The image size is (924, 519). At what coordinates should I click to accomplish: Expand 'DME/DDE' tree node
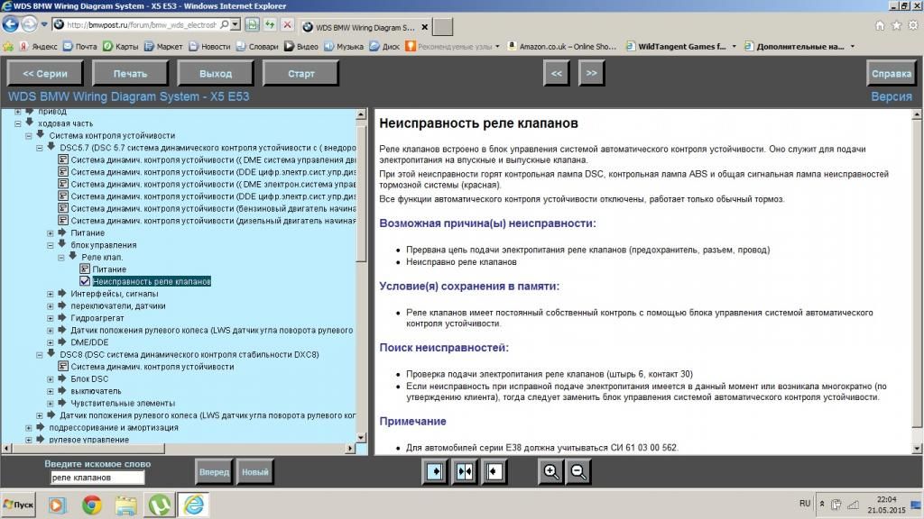pos(51,342)
